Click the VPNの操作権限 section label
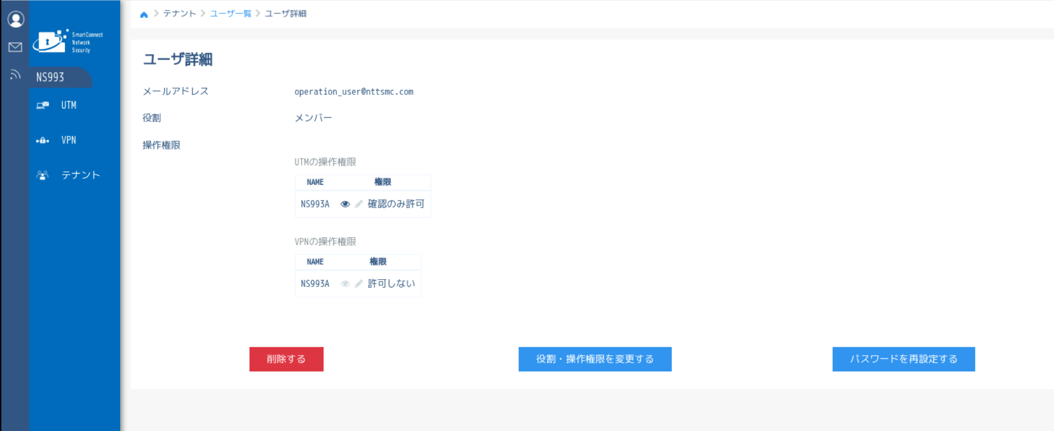This screenshot has width=1054, height=431. [325, 242]
